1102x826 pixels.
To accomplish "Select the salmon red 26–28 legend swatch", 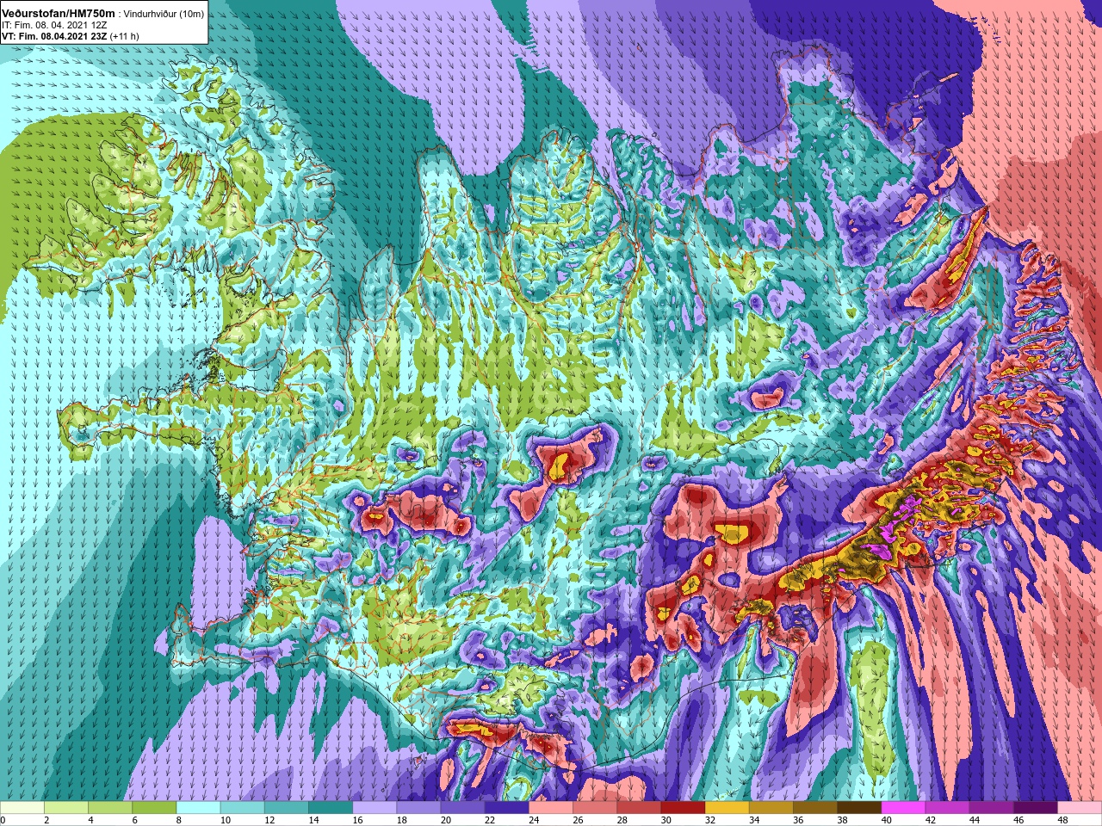I will click(594, 808).
